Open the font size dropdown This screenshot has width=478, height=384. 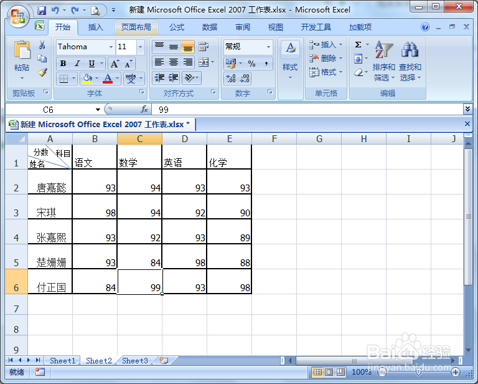(x=140, y=47)
